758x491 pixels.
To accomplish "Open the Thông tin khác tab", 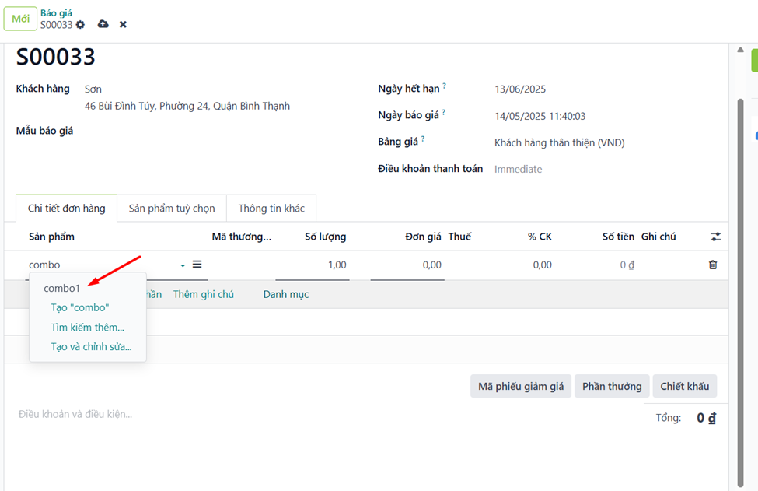I will click(x=271, y=208).
